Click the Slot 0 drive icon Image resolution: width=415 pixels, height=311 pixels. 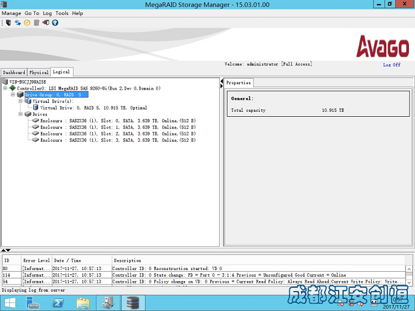[35, 121]
